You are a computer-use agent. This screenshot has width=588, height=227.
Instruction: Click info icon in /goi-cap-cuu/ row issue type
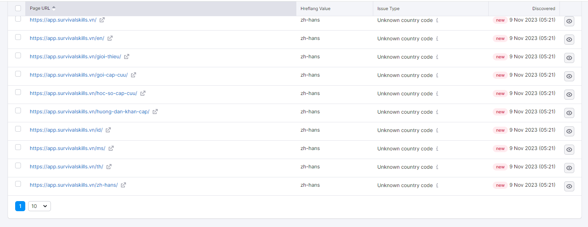(x=437, y=75)
